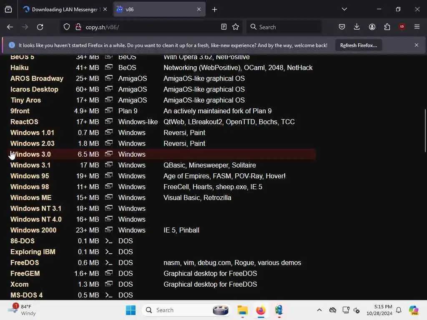Click Firefox icon on taskbar
Screen dimensions: 427x320
261,310
